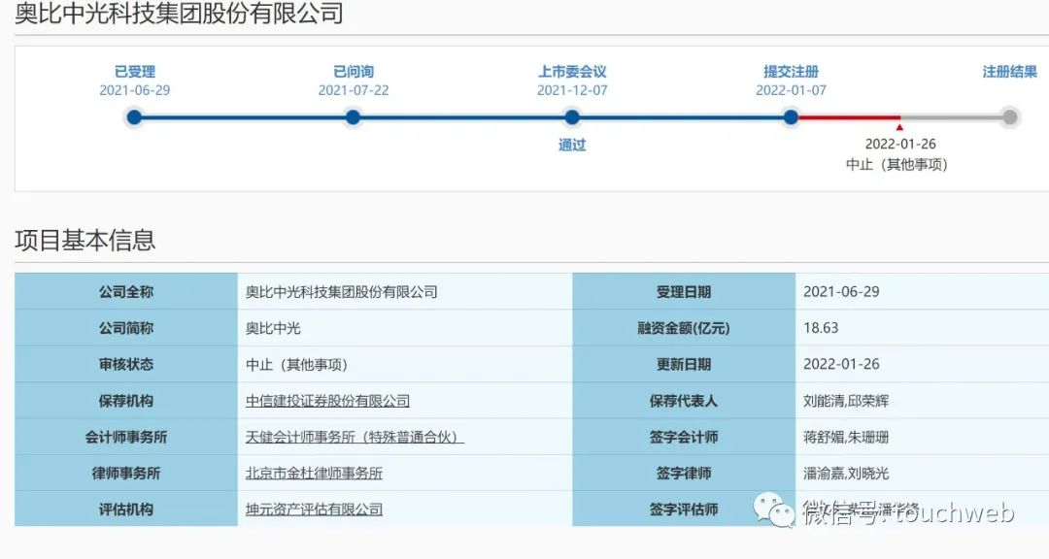The height and width of the screenshot is (559, 1049).
Task: Click the 签字律师 header cell
Action: [684, 473]
